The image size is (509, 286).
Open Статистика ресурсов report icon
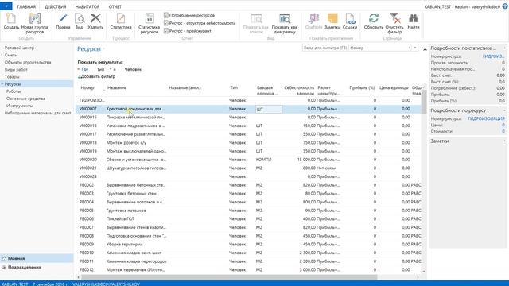tap(150, 18)
